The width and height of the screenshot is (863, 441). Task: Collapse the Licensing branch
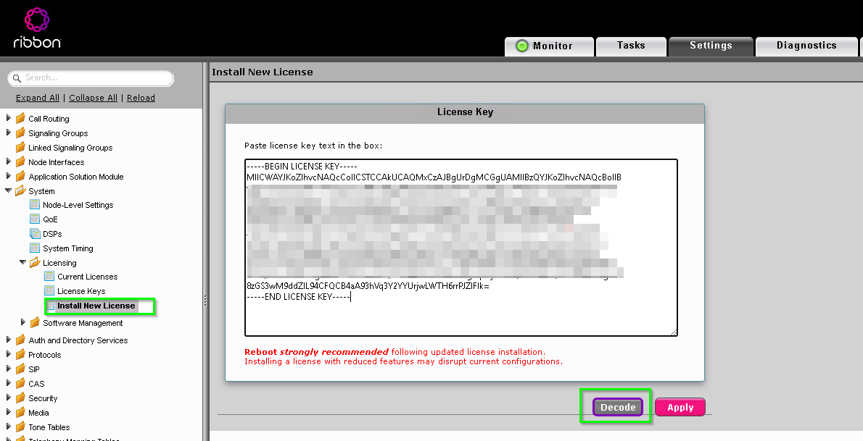coord(22,262)
